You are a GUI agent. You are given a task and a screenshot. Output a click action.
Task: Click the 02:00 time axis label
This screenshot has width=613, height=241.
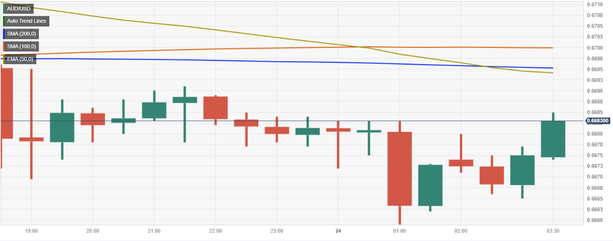click(x=461, y=231)
